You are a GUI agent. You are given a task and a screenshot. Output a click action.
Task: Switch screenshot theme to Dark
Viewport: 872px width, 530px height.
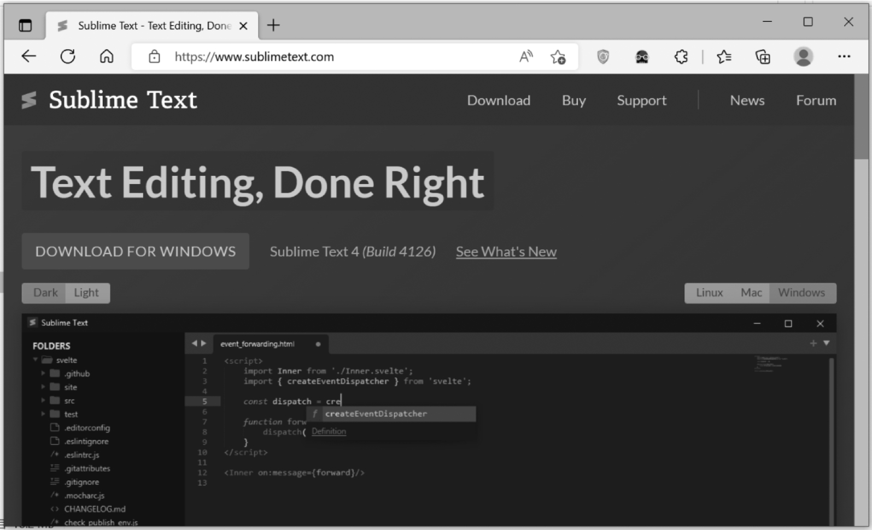click(x=45, y=293)
